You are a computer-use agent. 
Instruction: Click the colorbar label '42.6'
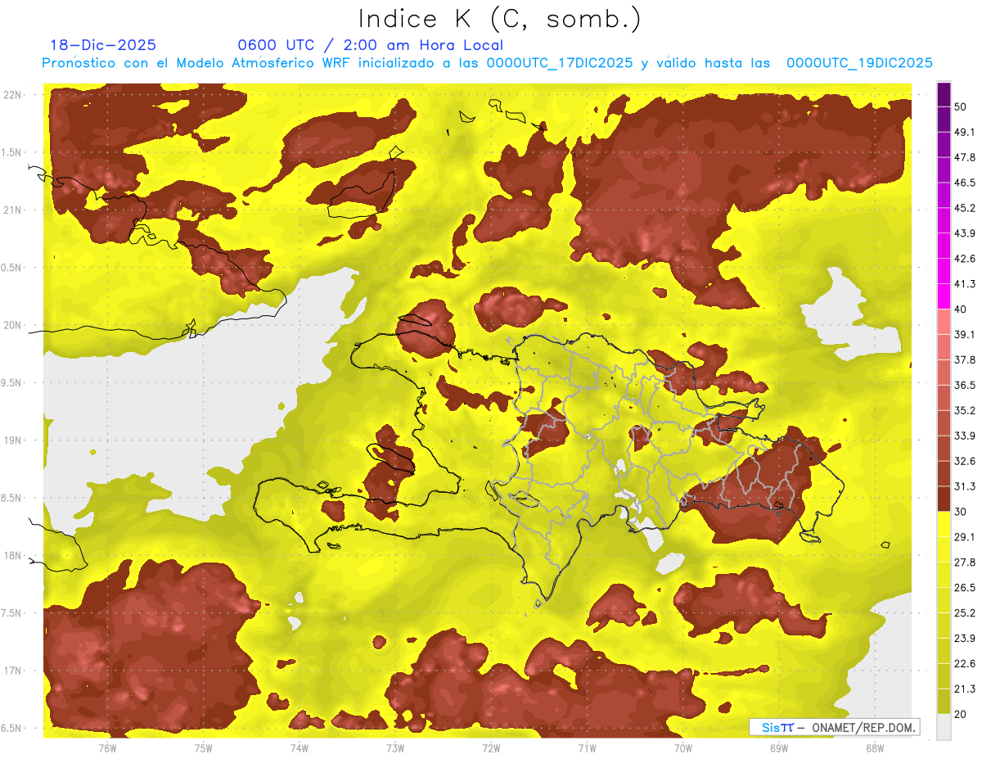pos(964,259)
